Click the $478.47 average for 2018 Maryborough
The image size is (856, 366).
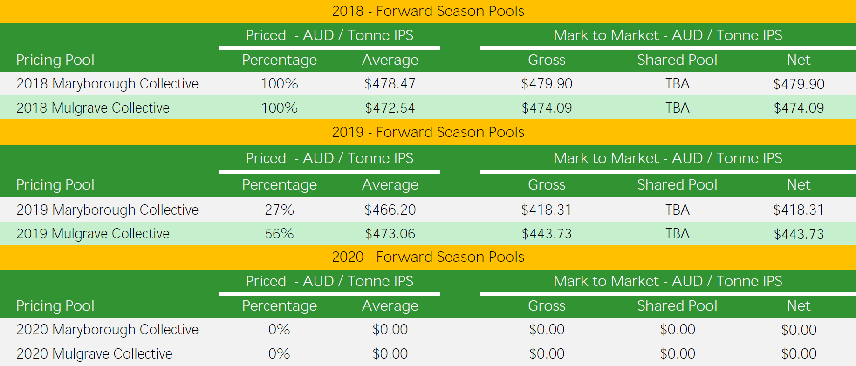[390, 84]
